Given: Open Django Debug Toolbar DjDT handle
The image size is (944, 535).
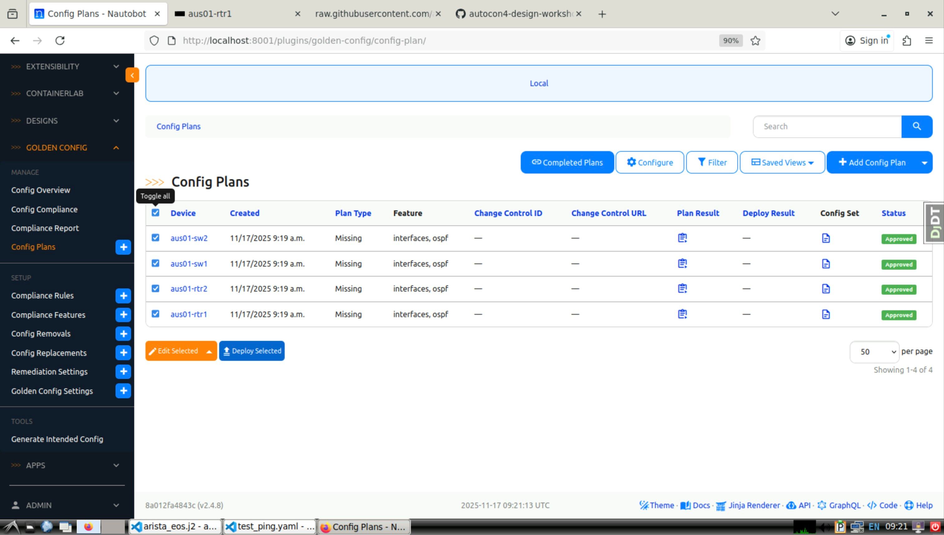Looking at the screenshot, I should (935, 222).
